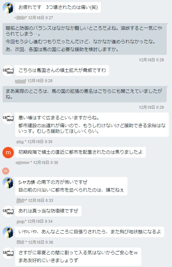Select the own message about 馬の国の拡張の悪名

[x=85, y=94]
